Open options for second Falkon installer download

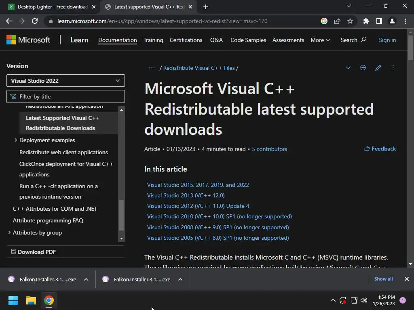point(180,279)
